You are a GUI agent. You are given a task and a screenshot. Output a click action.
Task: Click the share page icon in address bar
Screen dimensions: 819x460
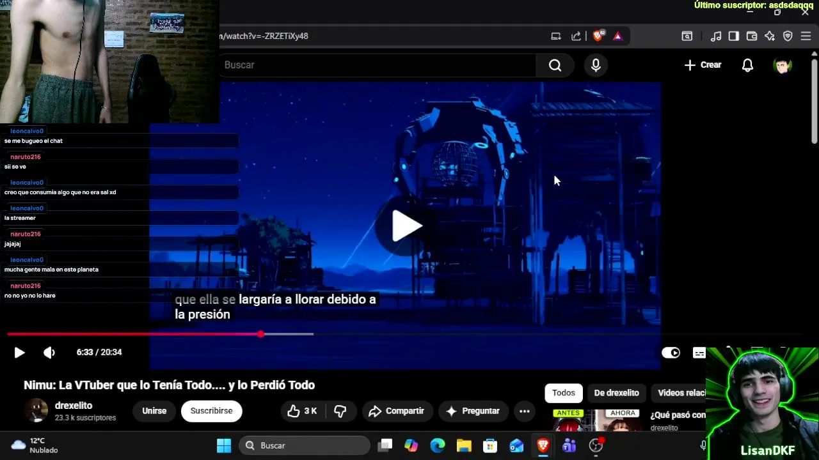576,36
